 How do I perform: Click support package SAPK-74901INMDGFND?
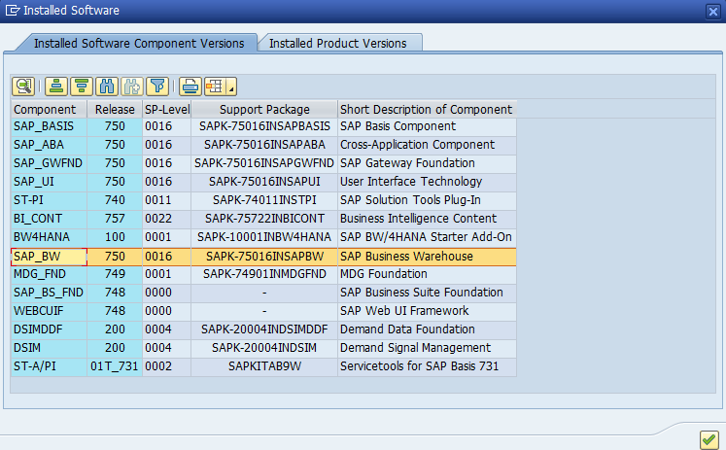pos(264,274)
